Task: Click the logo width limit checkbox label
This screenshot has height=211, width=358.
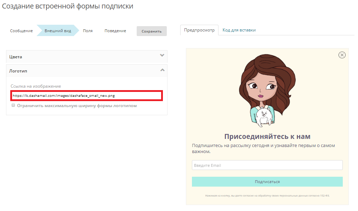Action: (77, 106)
